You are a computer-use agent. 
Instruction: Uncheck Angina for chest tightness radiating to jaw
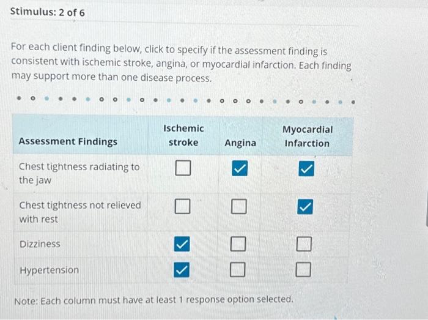tap(240, 168)
